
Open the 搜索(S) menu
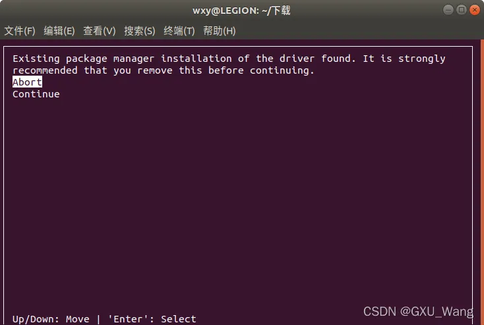tap(139, 31)
